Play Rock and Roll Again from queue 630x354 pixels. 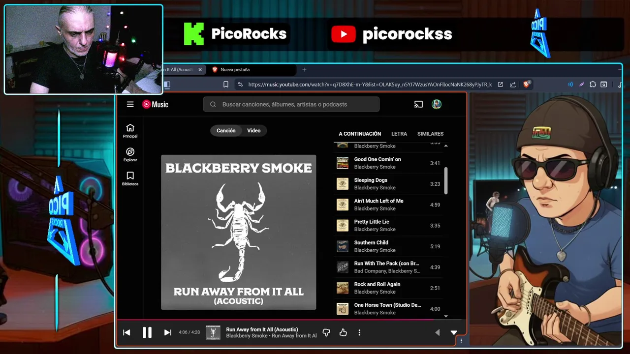(388, 288)
